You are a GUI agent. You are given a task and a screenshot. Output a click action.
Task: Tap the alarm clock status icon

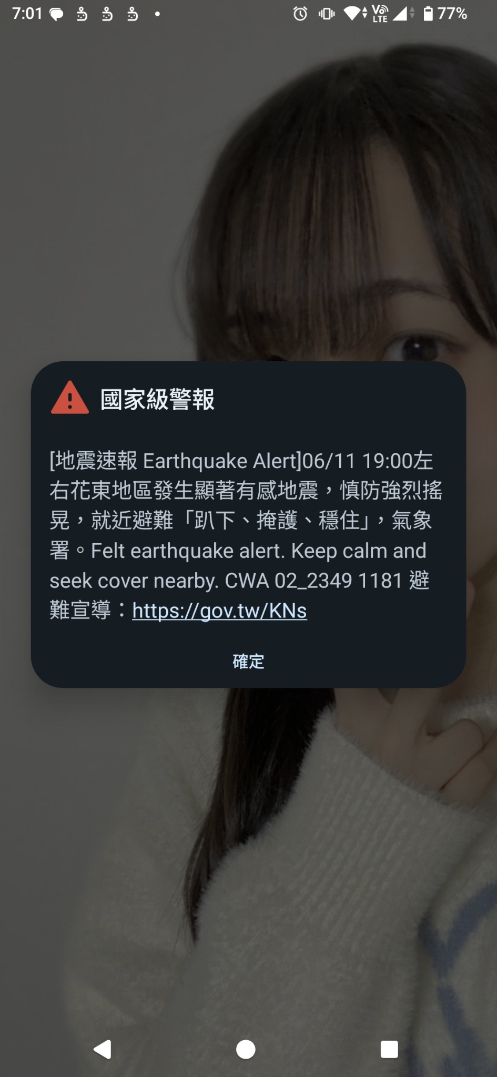300,14
